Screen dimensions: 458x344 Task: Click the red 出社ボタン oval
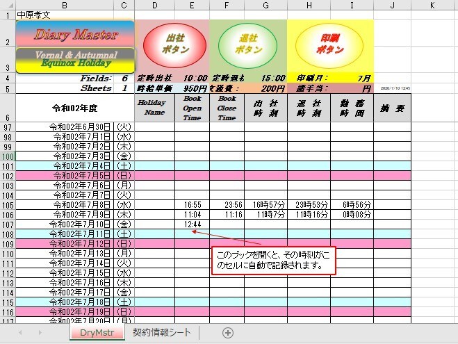pyautogui.click(x=174, y=46)
